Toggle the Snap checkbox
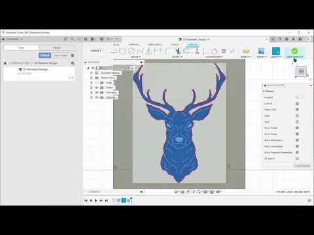314x235 pixels. 297,116
